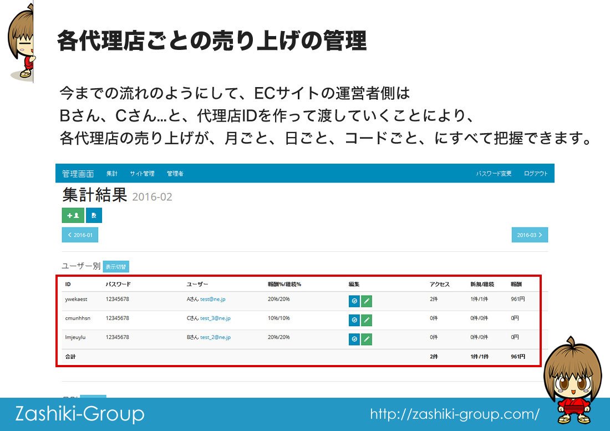Viewport: 610px width, 431px height.
Task: Click the green add user icon button
Action: (x=72, y=215)
